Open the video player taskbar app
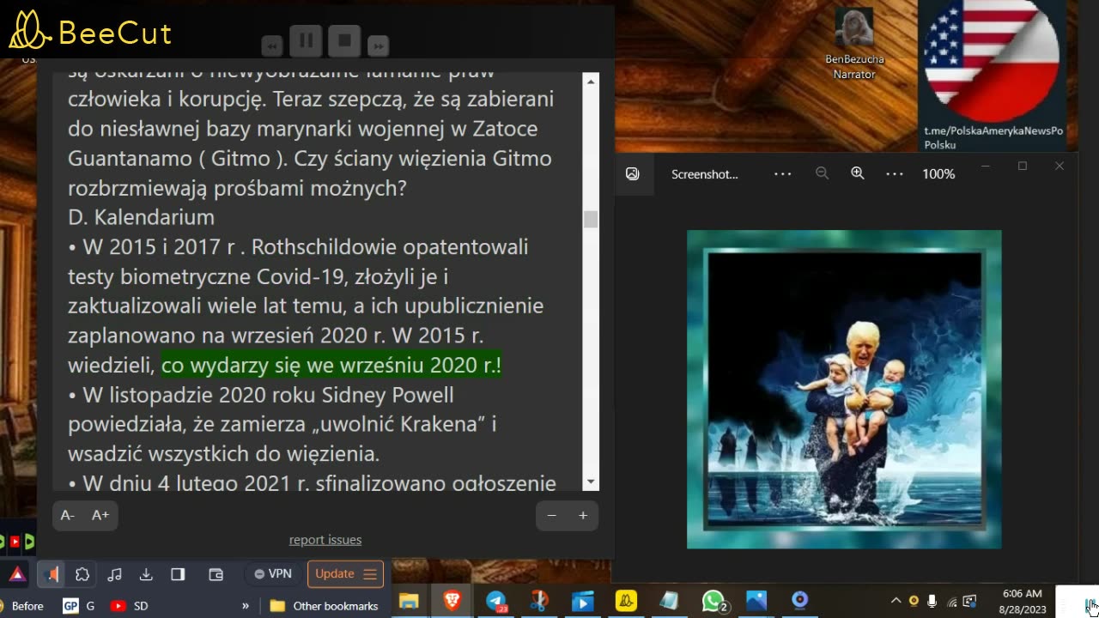Viewport: 1099px width, 618px height. [x=582, y=601]
